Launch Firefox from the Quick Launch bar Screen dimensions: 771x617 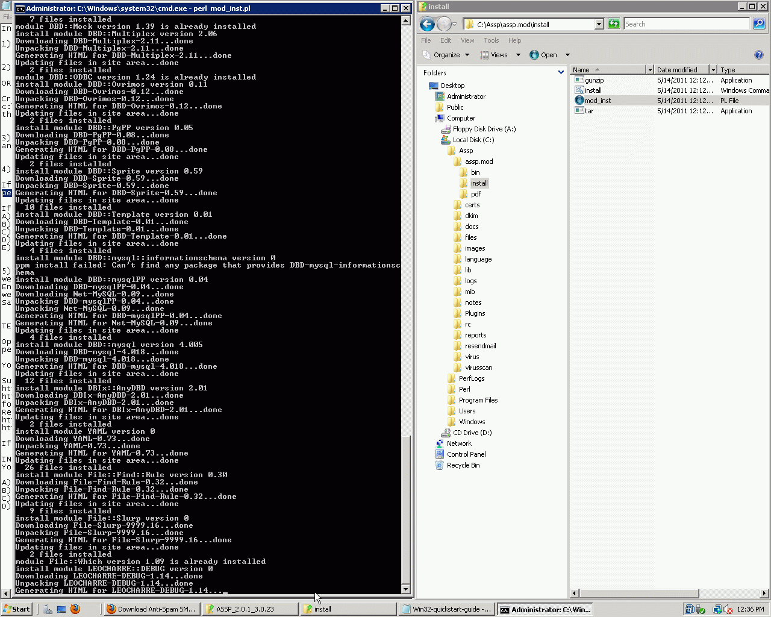(75, 609)
